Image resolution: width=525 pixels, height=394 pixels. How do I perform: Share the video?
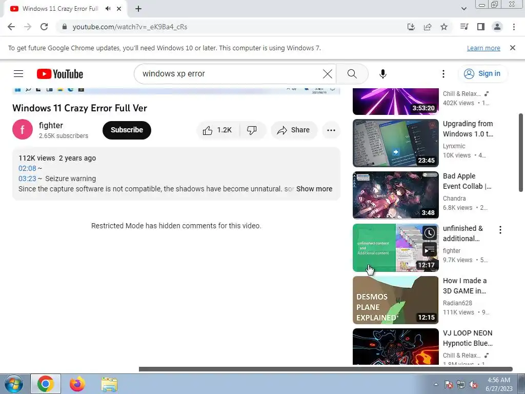click(x=293, y=130)
